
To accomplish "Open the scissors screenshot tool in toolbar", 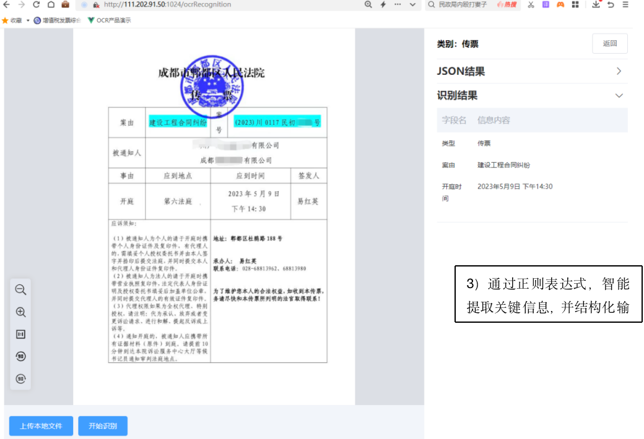I will tap(531, 4).
